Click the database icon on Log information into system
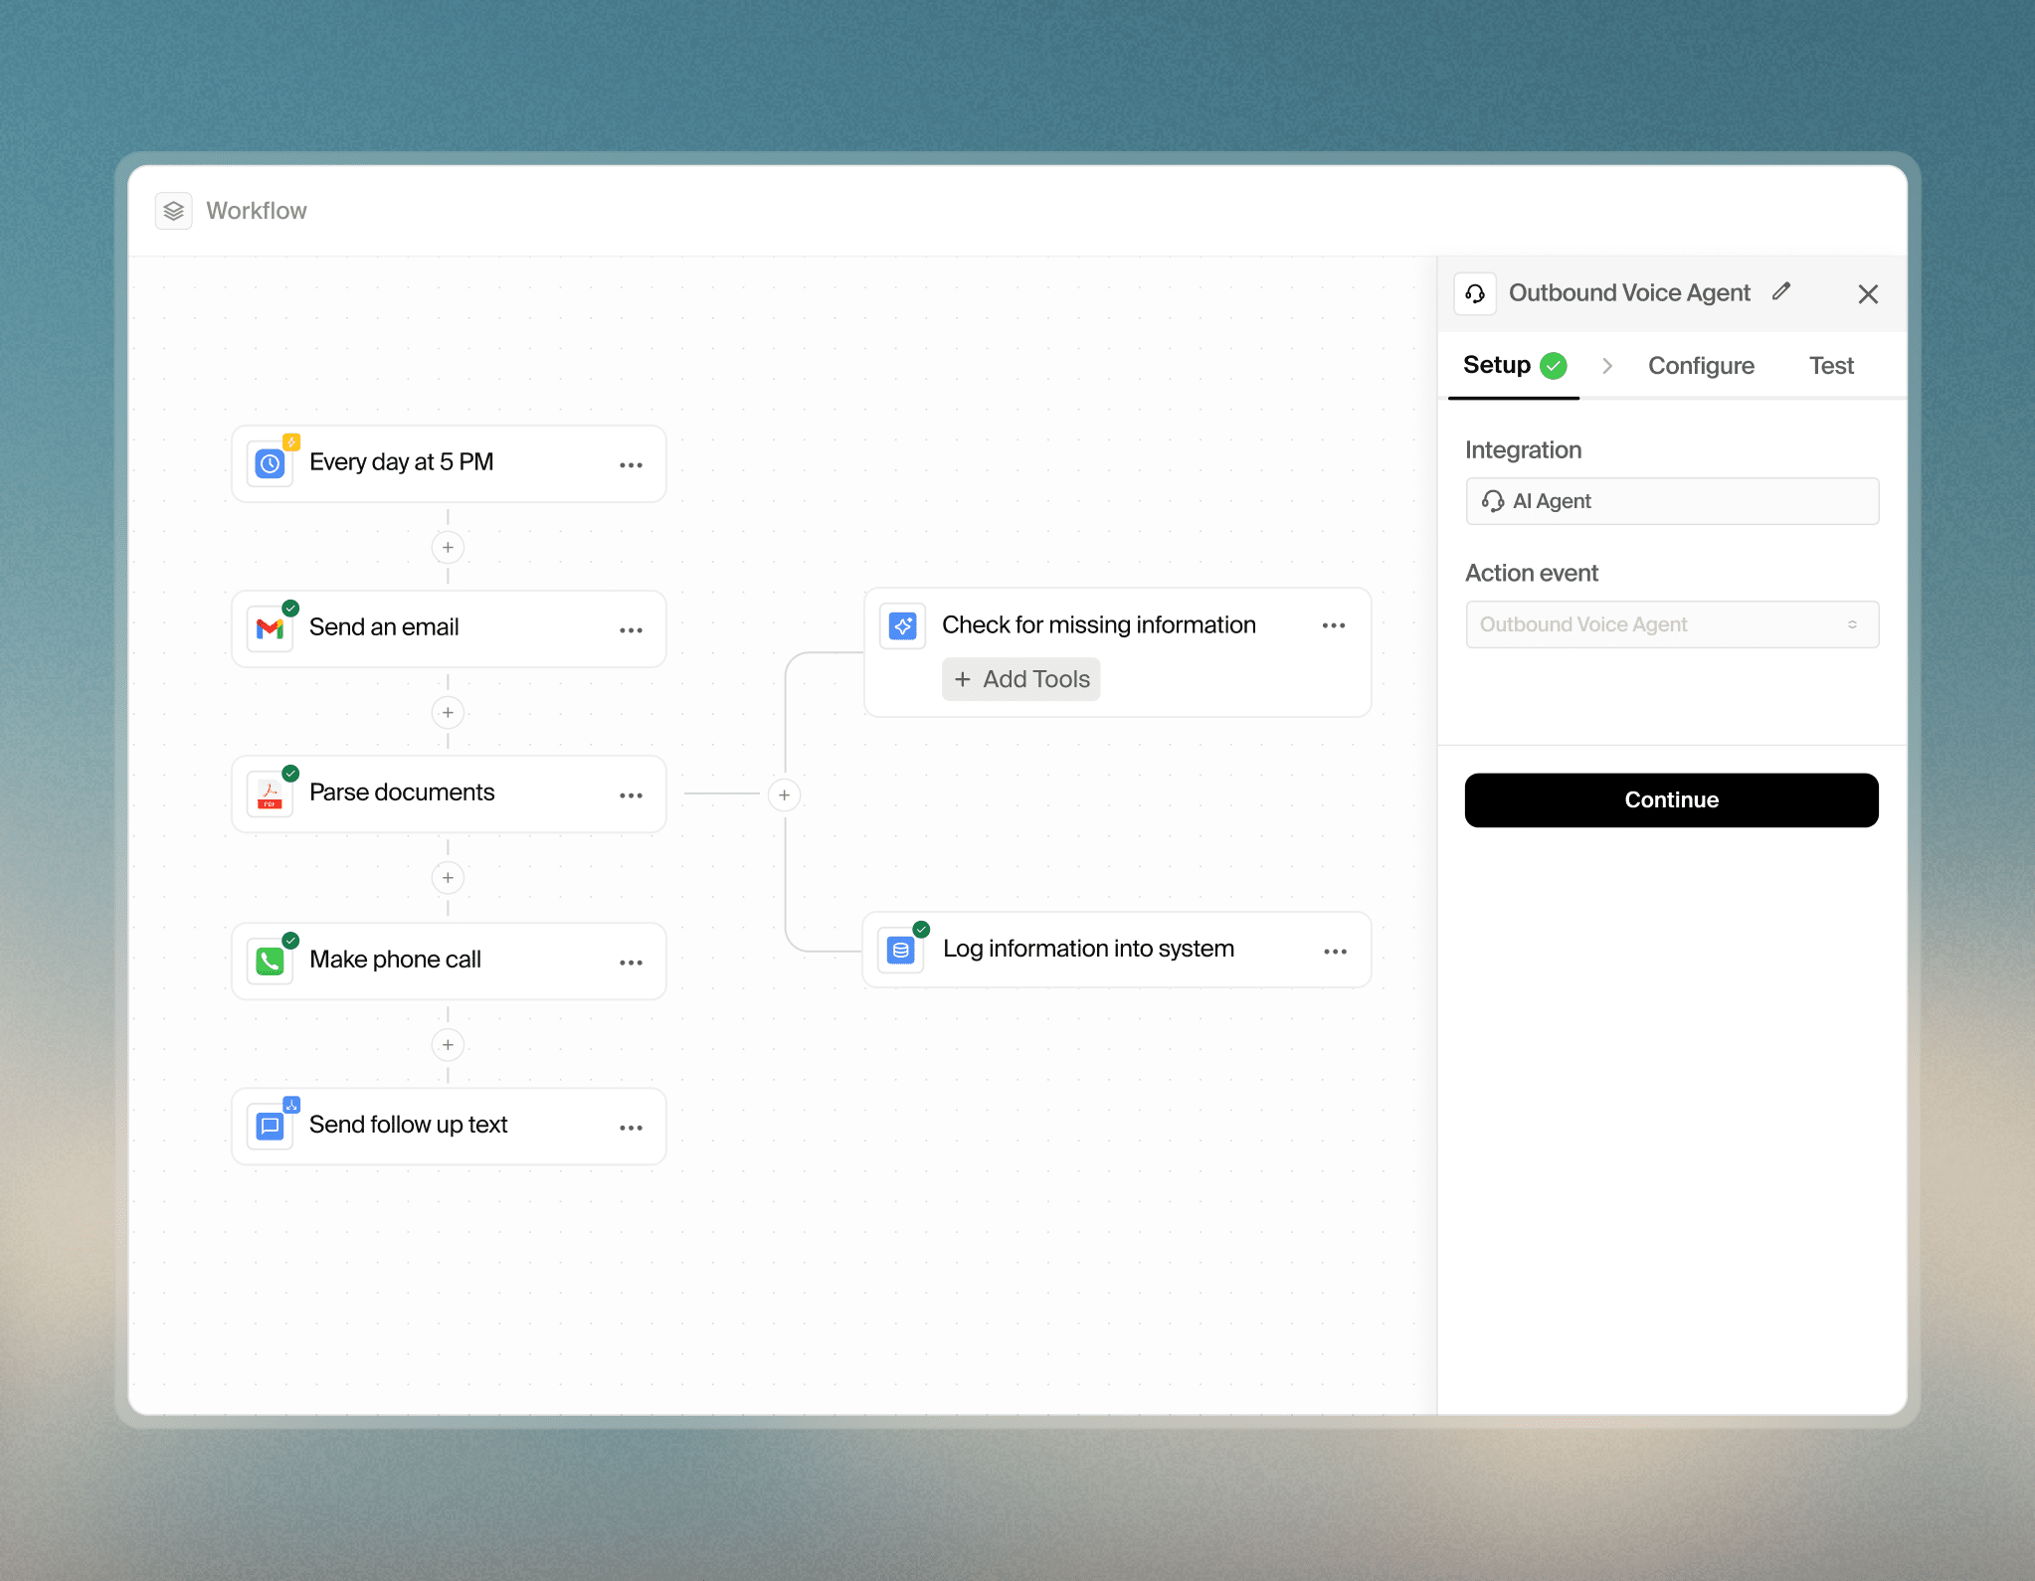The width and height of the screenshot is (2035, 1581). point(901,951)
